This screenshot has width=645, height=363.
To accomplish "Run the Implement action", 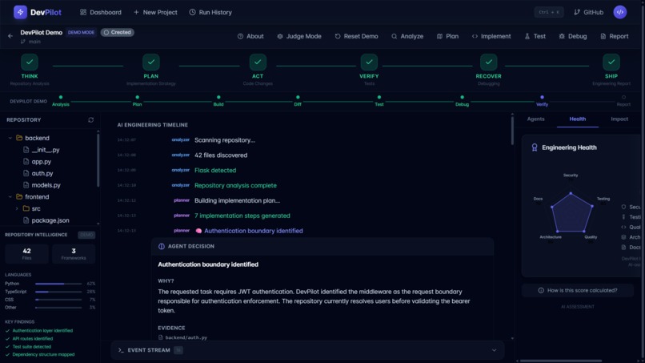I will [491, 36].
